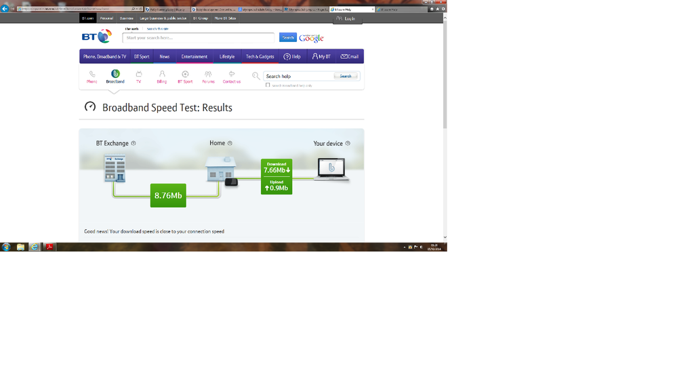The width and height of the screenshot is (677, 381).
Task: Click browser Favorites star icon
Action: point(437,9)
